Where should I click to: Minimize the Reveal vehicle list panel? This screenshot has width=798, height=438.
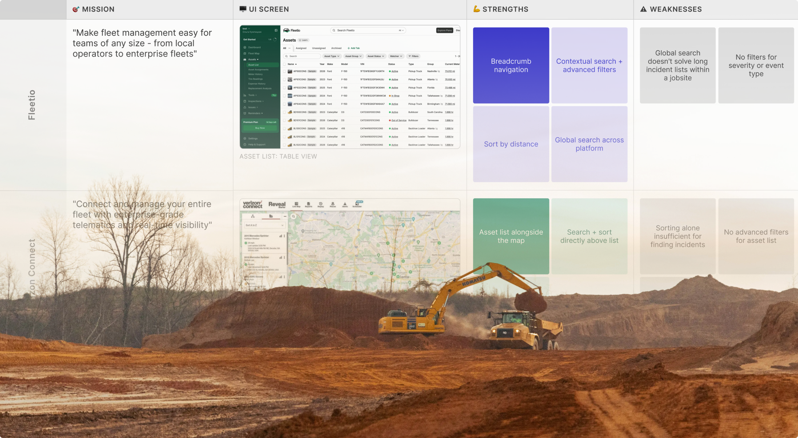click(285, 216)
